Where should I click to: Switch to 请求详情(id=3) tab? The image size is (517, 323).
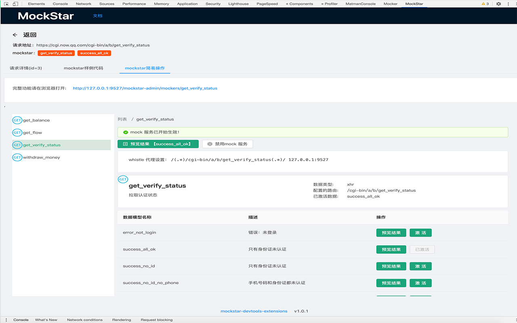26,68
